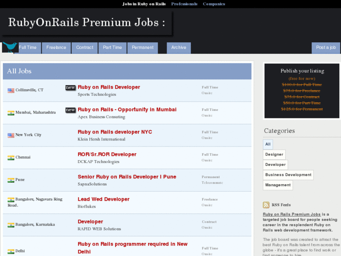Click SapnaSolutions company name
Viewport: 341px width, 256px height.
92,184
